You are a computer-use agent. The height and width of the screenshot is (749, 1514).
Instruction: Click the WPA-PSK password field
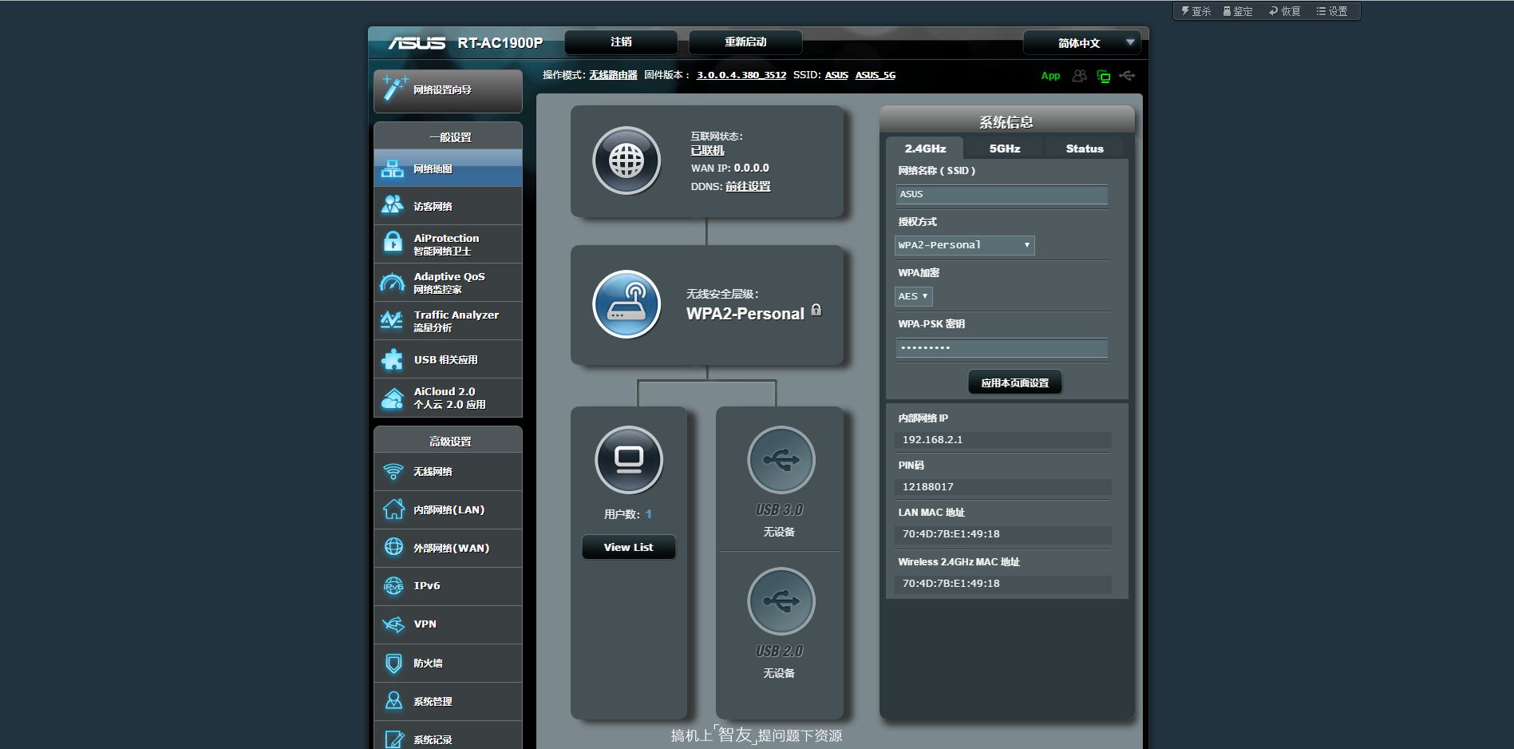[1002, 347]
